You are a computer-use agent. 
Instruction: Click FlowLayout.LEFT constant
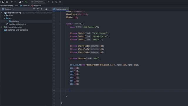[x=106, y=65]
